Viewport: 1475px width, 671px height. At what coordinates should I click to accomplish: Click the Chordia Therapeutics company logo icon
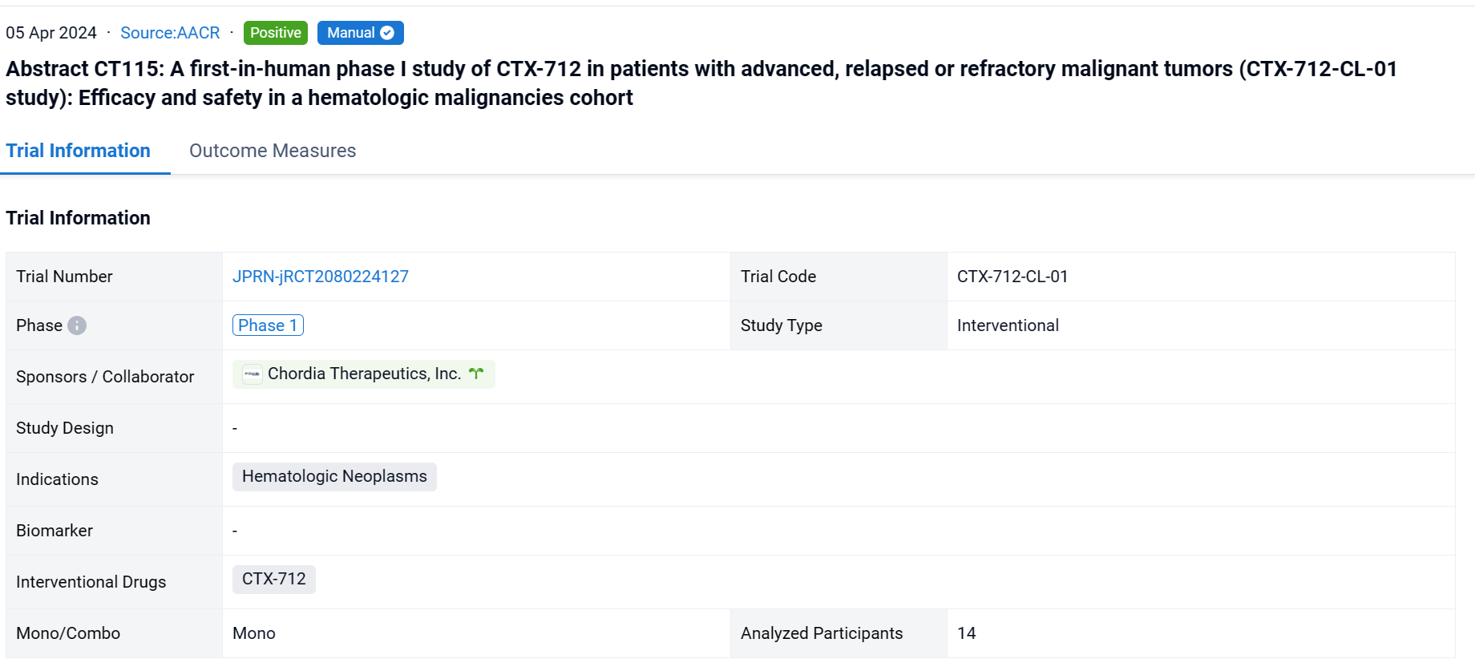(252, 374)
